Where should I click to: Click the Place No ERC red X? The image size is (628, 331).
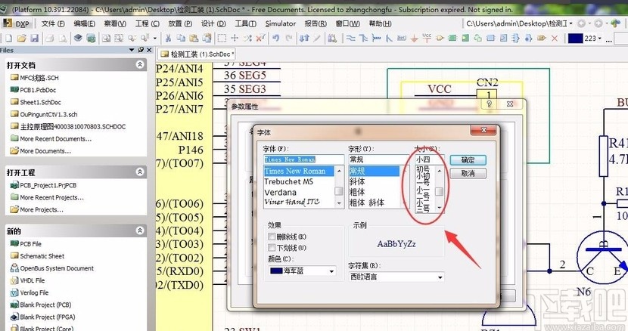click(555, 39)
